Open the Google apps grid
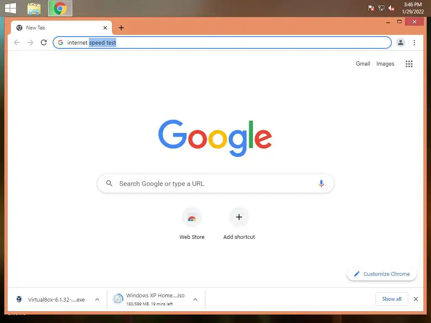Viewport: 431px width, 323px height. [x=409, y=64]
